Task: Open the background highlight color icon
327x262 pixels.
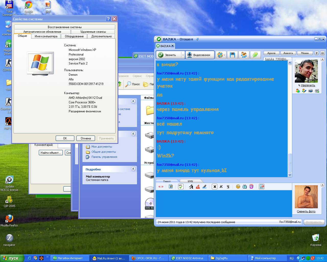Action: (204, 187)
